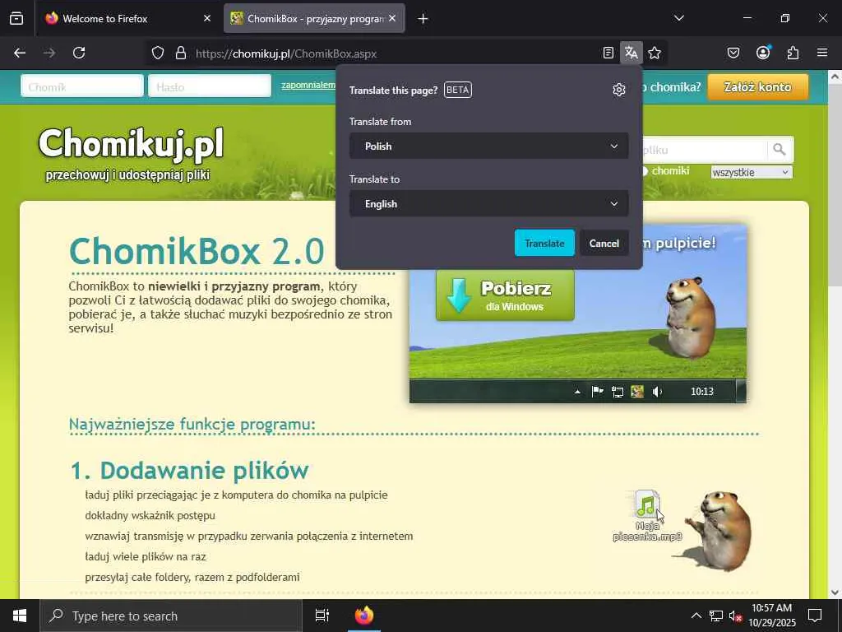
Task: Open the tracking protection shield icon
Action: (157, 53)
